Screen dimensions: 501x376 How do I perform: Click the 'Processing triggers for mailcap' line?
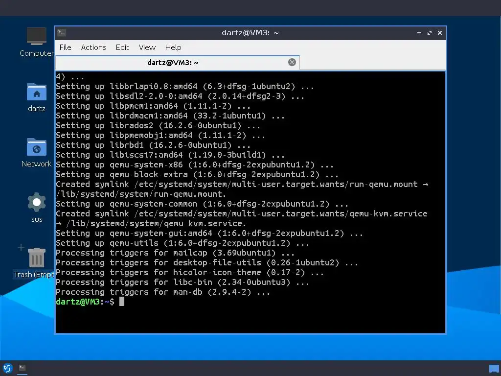point(175,253)
